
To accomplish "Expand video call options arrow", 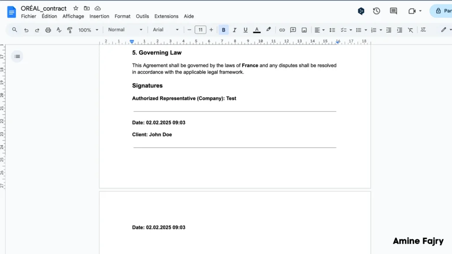I will (420, 11).
